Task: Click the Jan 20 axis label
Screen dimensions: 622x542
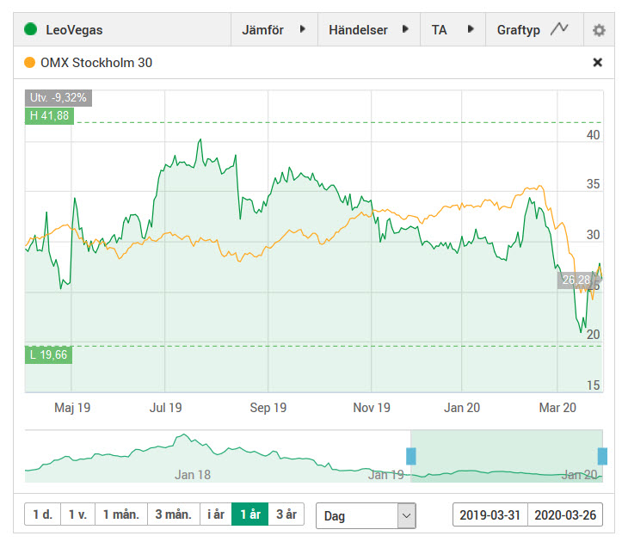Action: 462,408
